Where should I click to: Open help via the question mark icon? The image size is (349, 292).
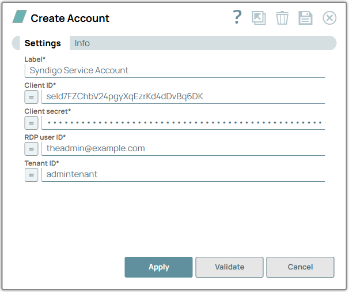237,18
